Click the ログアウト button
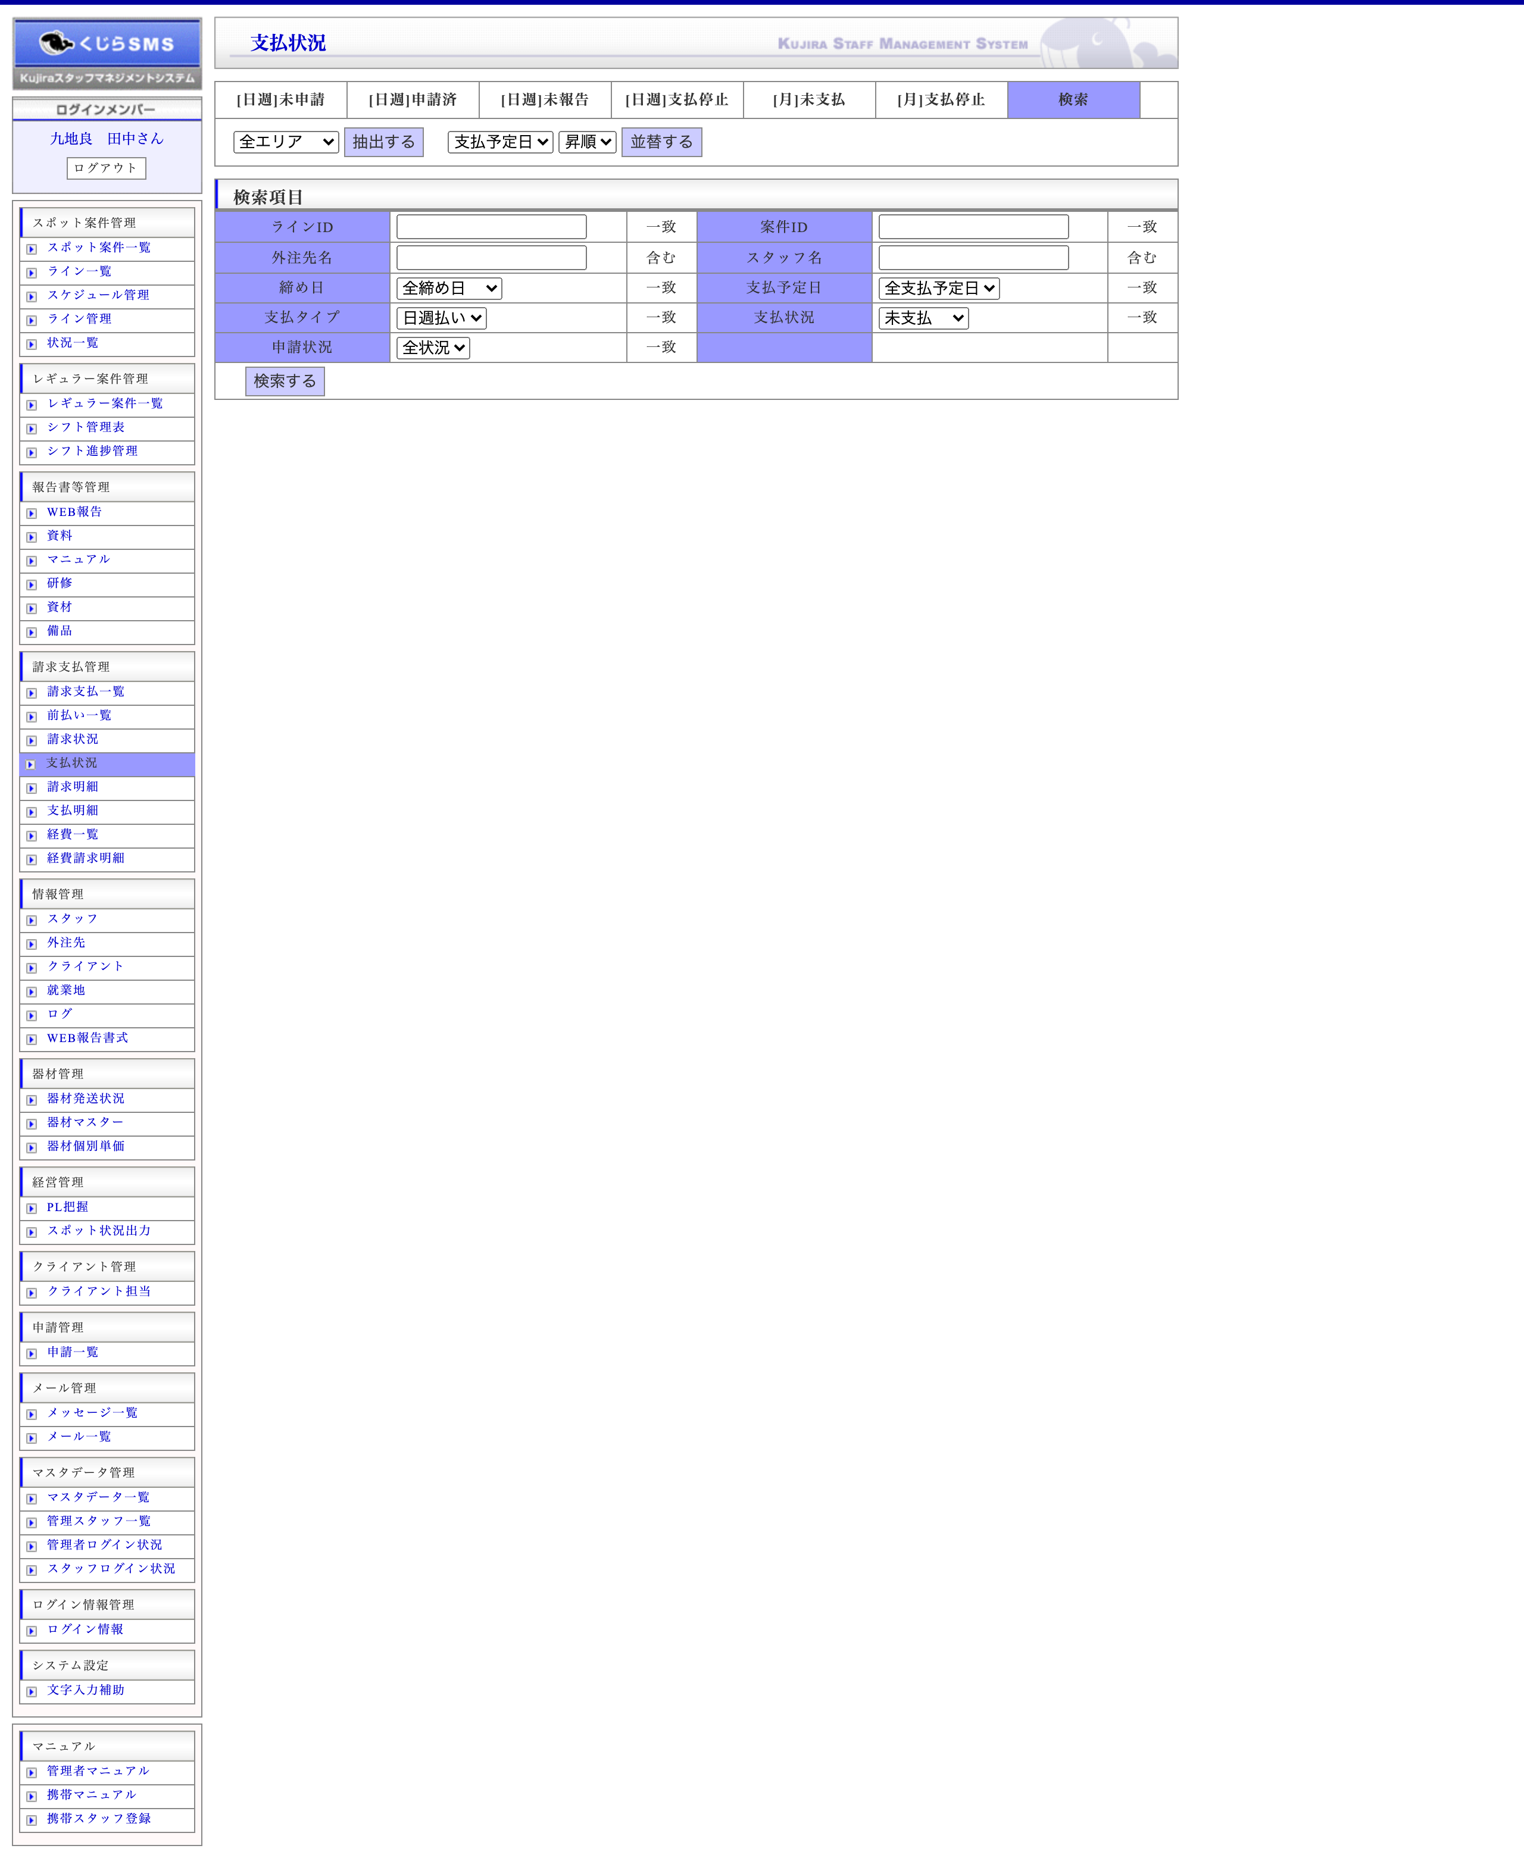The image size is (1524, 1858). [106, 168]
